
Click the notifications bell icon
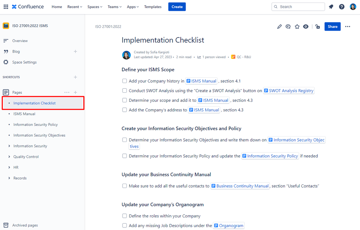[330, 6]
